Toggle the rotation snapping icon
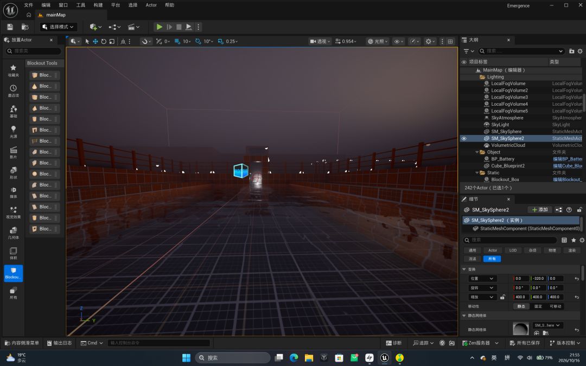Screen dimensions: 586x366 click(x=198, y=41)
